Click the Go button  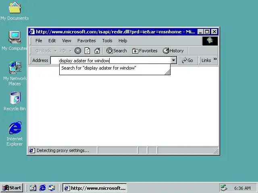187,60
